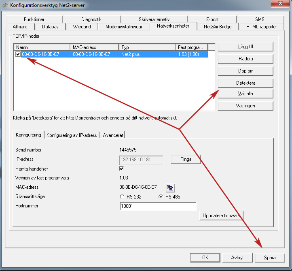Select the node name 00-0B-D6-16-0E-C7 in Namn column
This screenshot has width=292, height=271.
[x=40, y=54]
